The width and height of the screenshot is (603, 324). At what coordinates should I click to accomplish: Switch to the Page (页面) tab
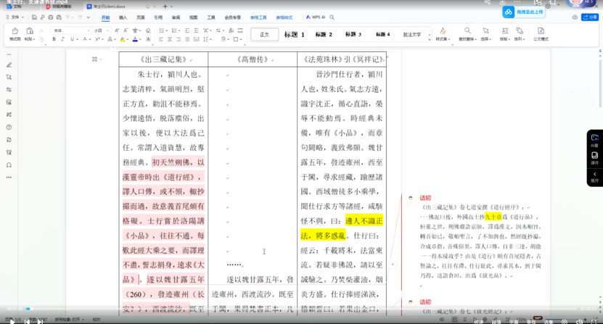point(141,17)
